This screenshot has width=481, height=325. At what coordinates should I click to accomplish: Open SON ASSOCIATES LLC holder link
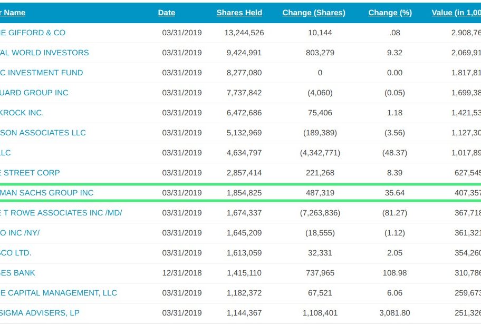(x=43, y=133)
